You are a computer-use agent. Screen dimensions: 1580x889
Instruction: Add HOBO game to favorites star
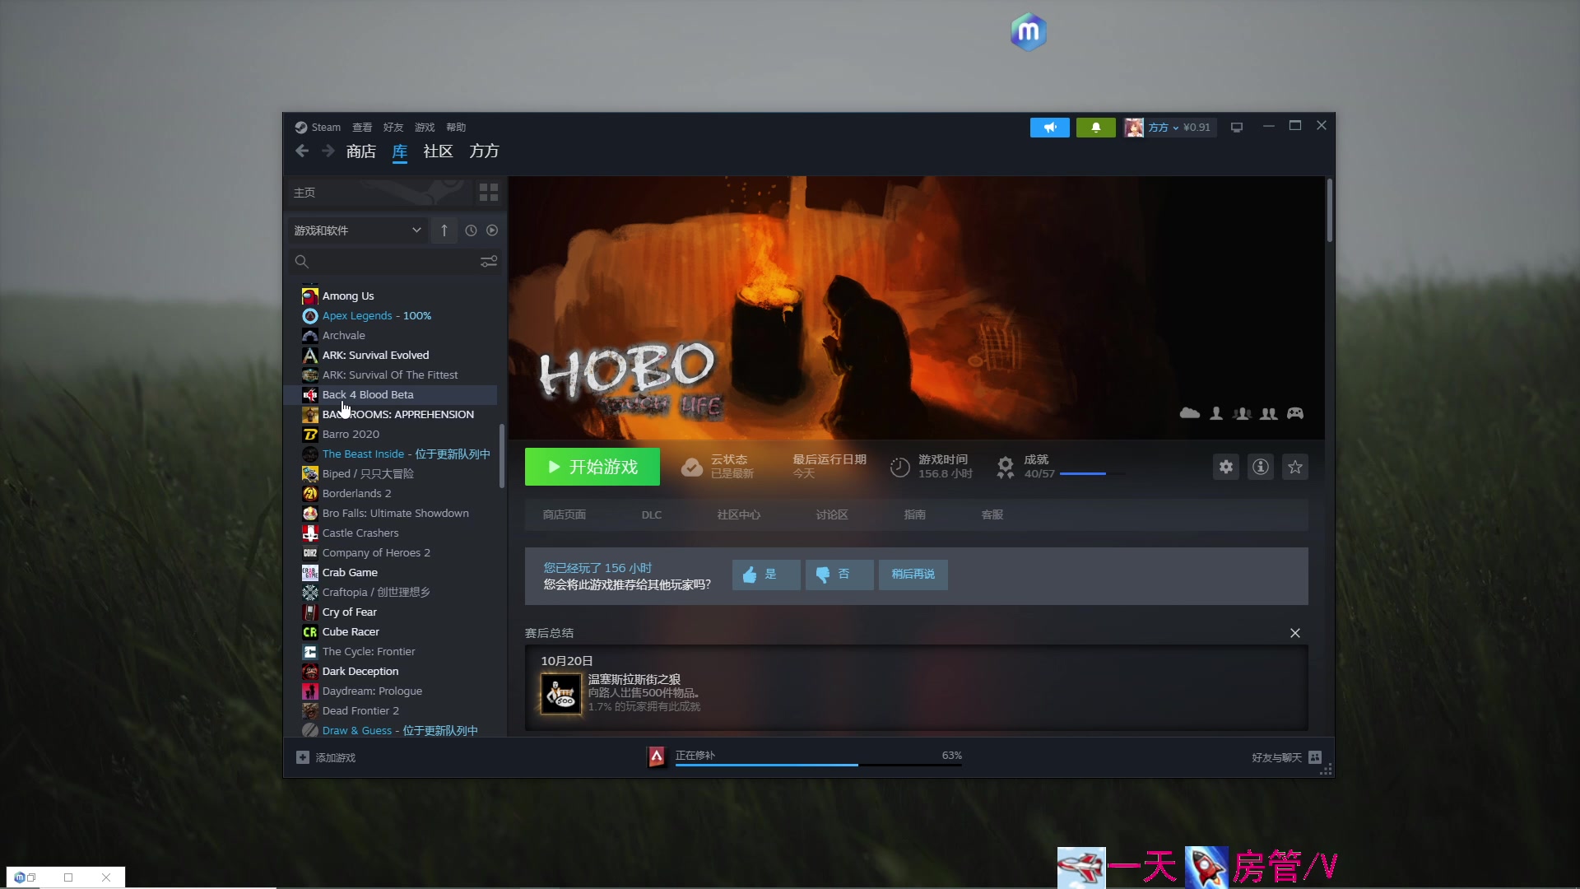(1295, 467)
